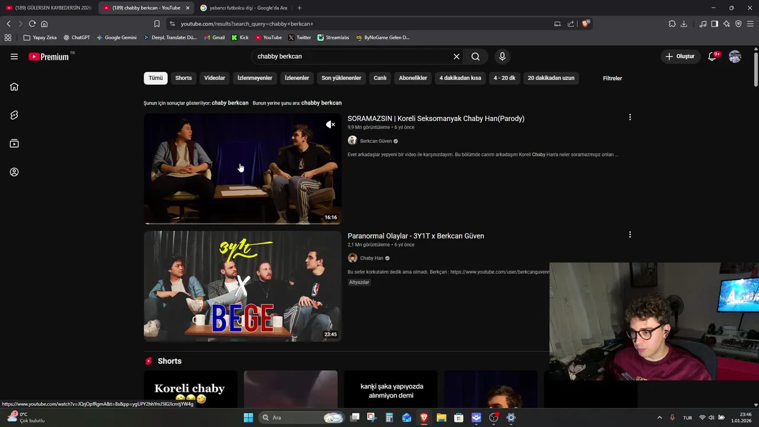Select the İzlenmeyenler filter chip
Screen dimensions: 759x427
pos(255,78)
